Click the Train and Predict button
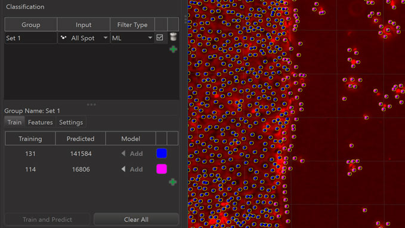Viewport: 405px width, 228px height. pyautogui.click(x=47, y=220)
